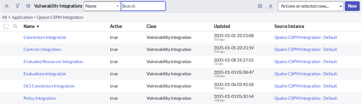Expand Actions on selected rows dropdown
The height and width of the screenshot is (104, 362).
[311, 6]
